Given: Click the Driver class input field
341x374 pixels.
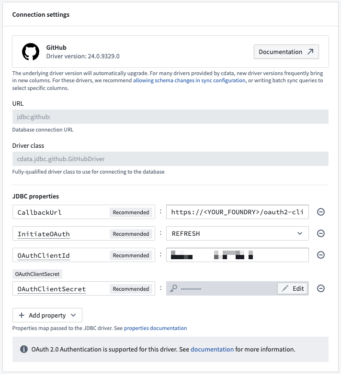Looking at the screenshot, I should (x=170, y=159).
